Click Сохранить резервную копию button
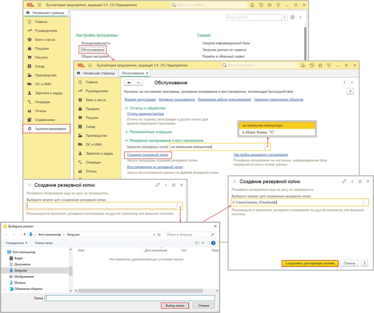Image resolution: width=374 pixels, height=313 pixels. point(309,263)
